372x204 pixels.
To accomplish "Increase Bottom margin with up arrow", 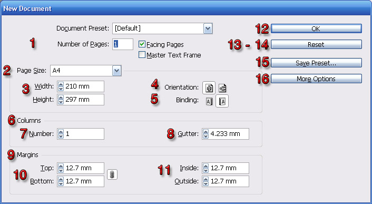I will point(61,179).
